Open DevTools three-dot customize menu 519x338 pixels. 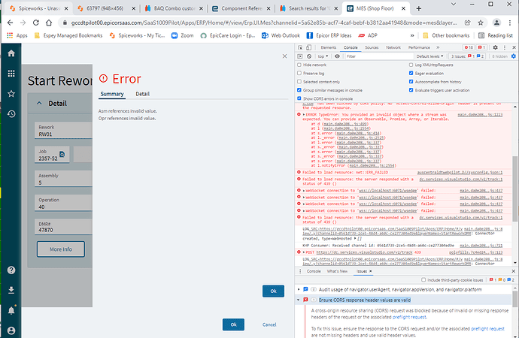pos(505,47)
